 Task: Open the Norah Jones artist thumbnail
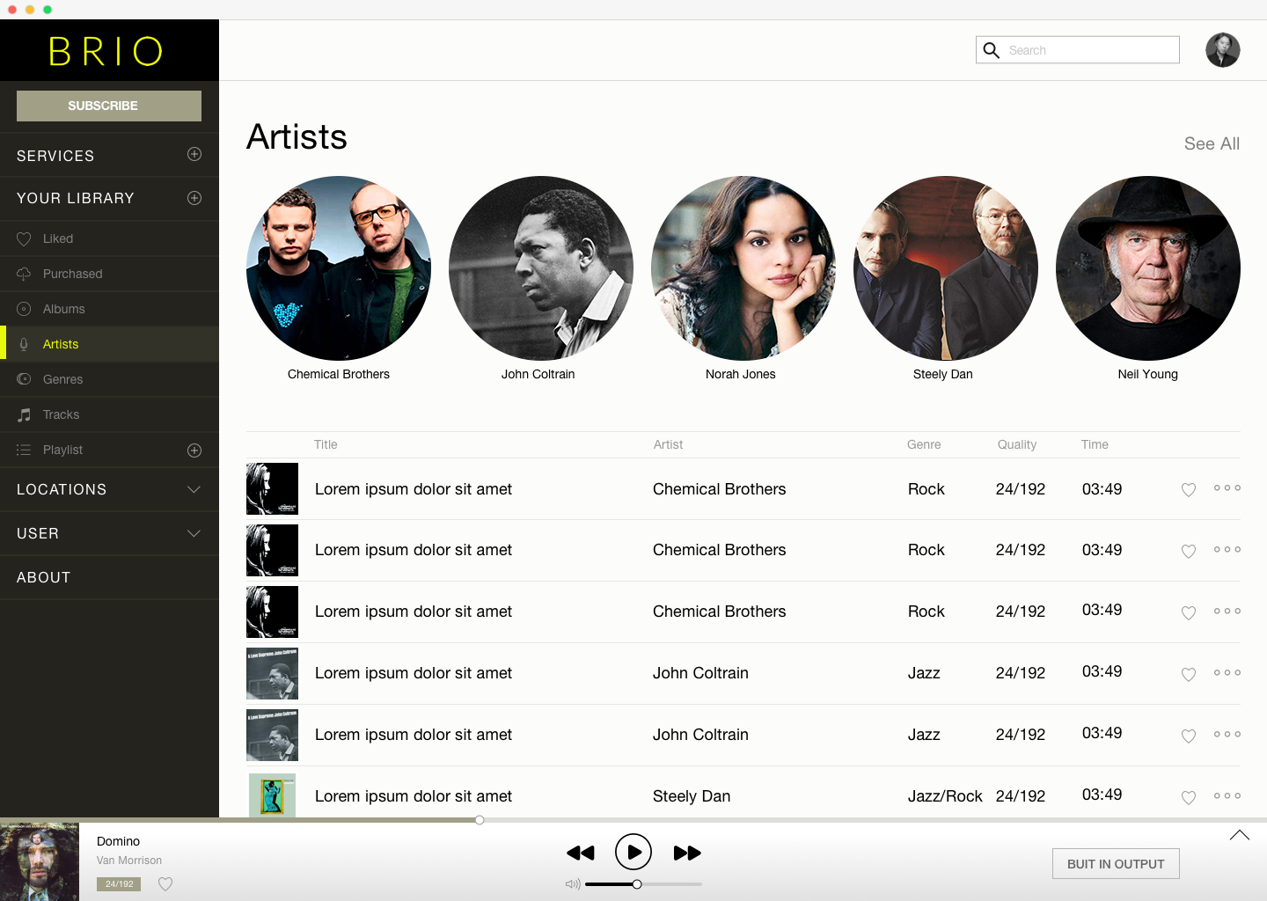(x=743, y=268)
